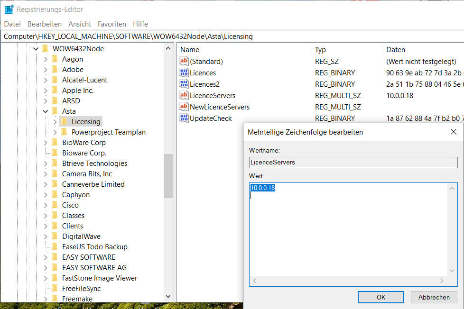Click the Licences2 binary value icon
This screenshot has width=464, height=309.
[x=184, y=84]
